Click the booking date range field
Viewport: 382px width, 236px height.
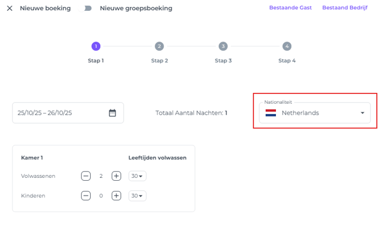coord(57,113)
